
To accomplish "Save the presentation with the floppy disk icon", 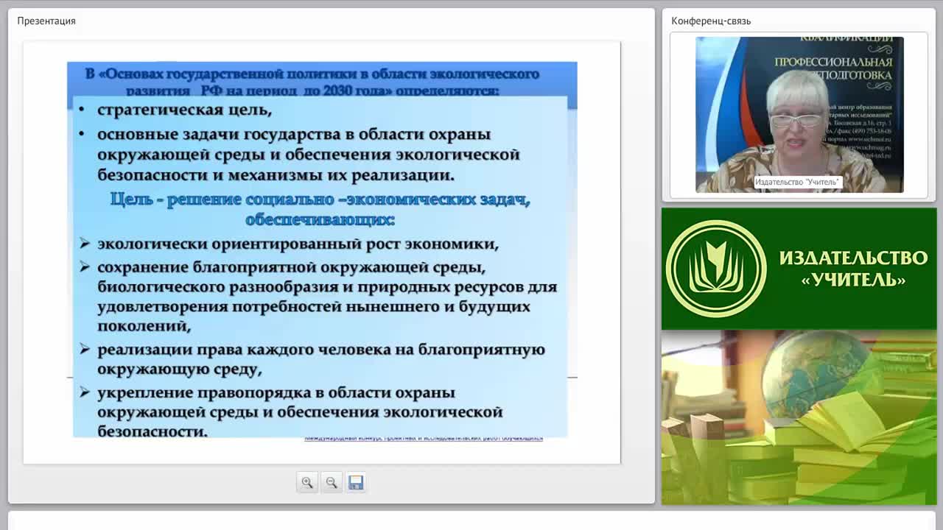I will pos(356,482).
